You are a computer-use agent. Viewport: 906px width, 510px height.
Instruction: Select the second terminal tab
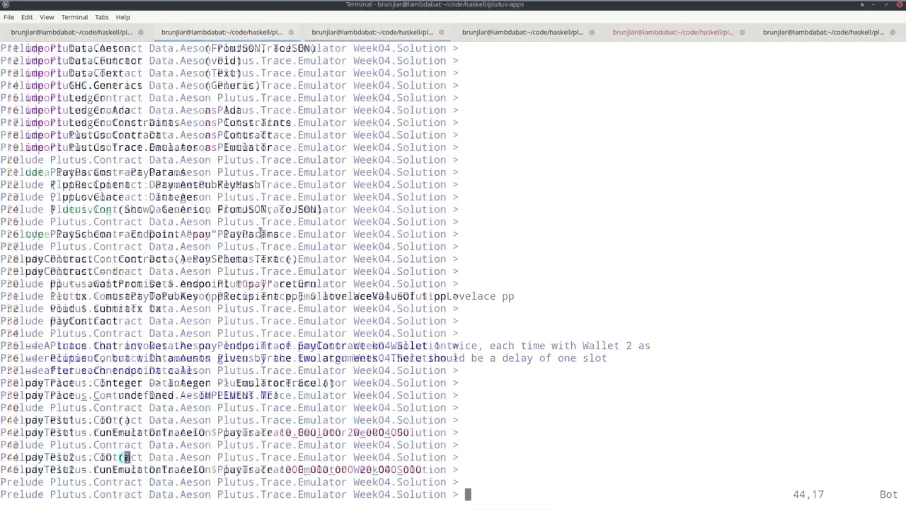tap(222, 32)
